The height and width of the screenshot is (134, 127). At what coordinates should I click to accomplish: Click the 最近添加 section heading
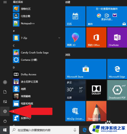tap(18, 2)
